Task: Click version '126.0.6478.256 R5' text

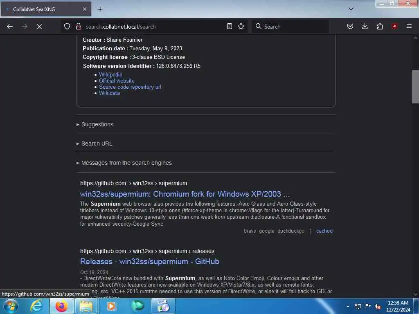Action: (178, 66)
